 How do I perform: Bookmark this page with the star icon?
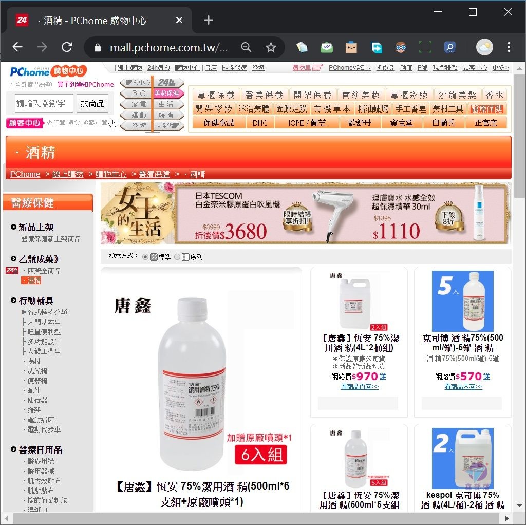pyautogui.click(x=271, y=47)
